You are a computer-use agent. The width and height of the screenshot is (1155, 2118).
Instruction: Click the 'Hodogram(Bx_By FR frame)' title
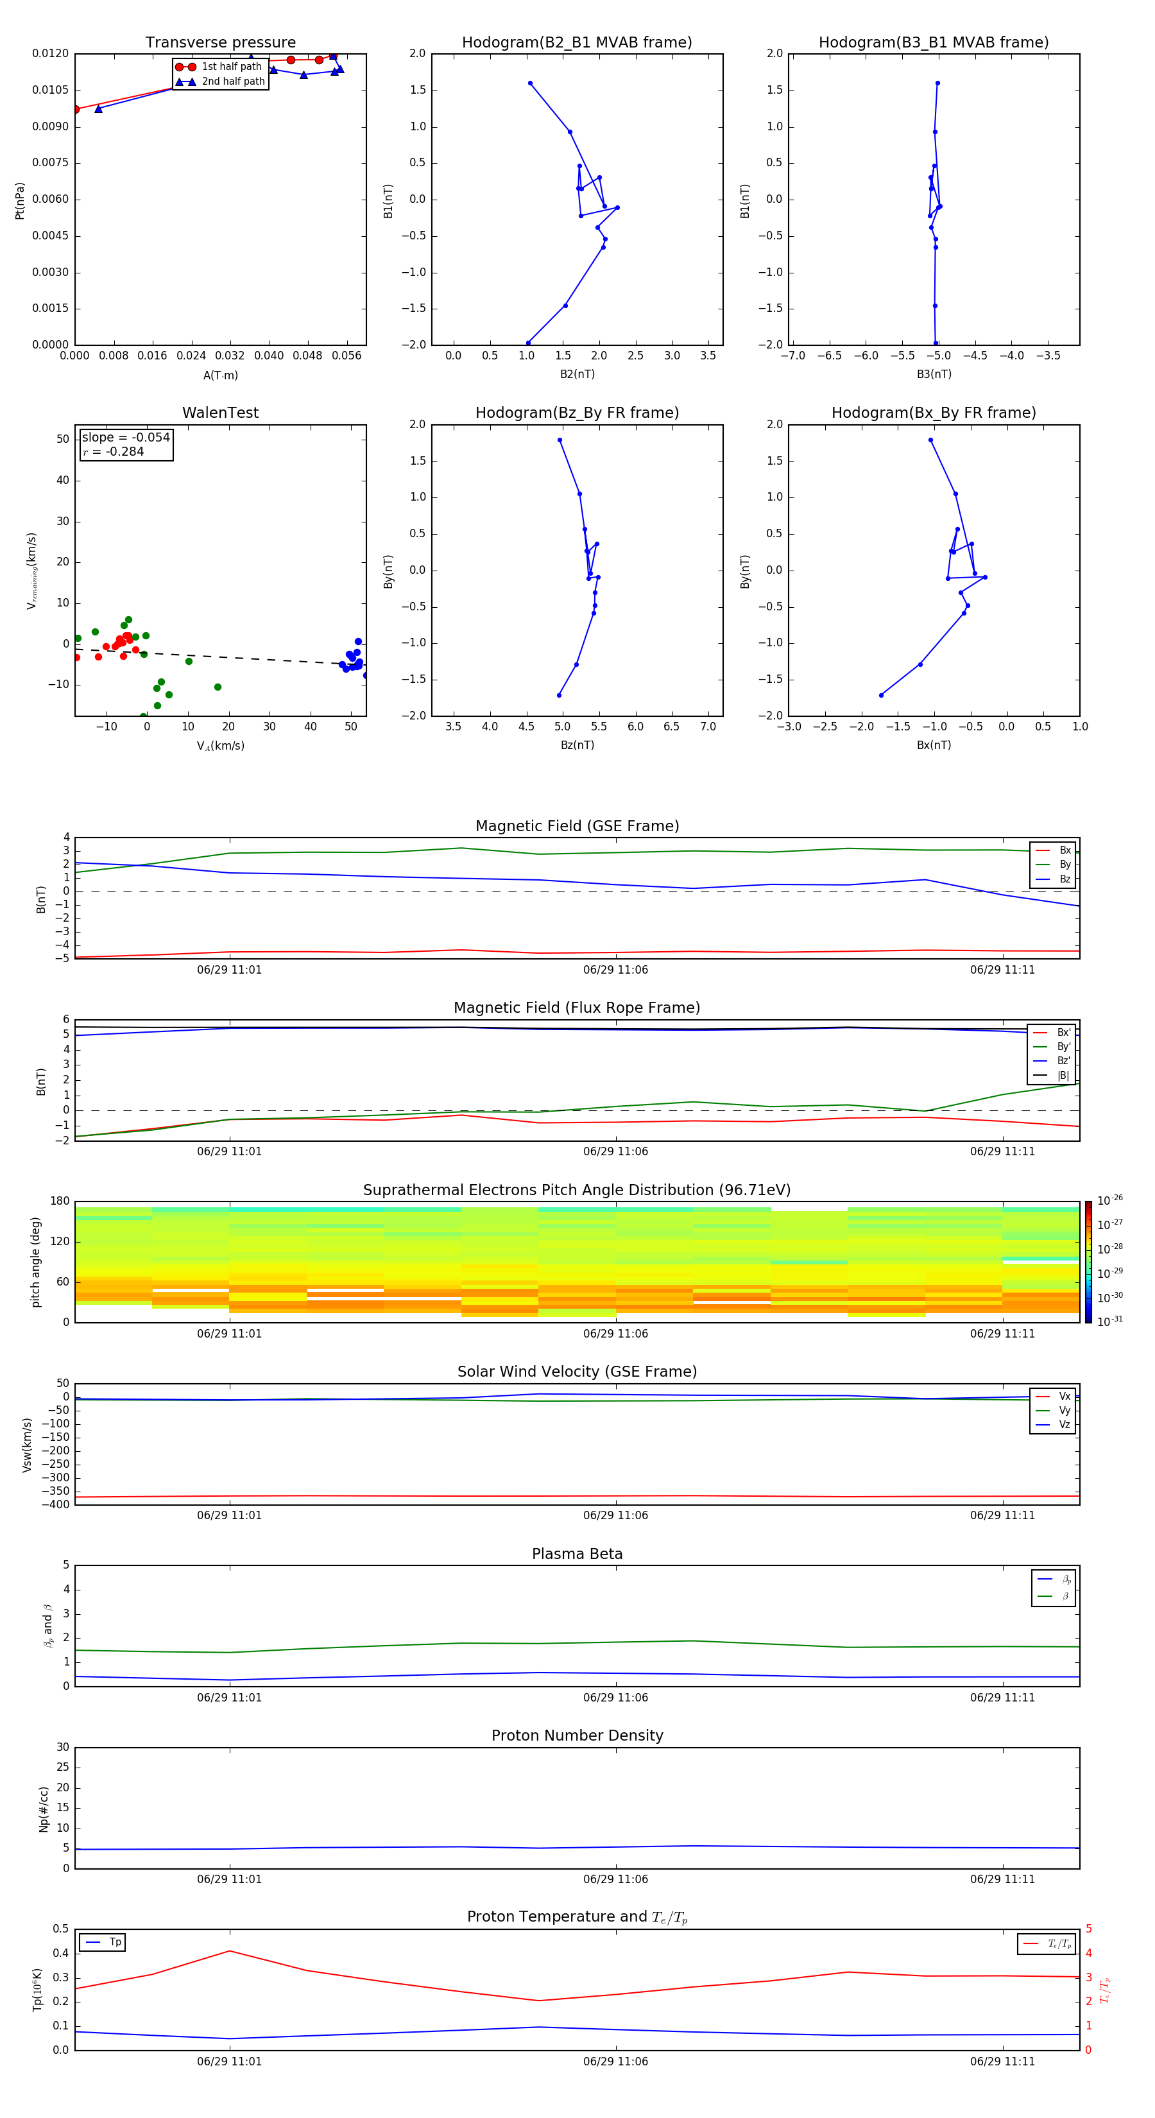(x=934, y=413)
